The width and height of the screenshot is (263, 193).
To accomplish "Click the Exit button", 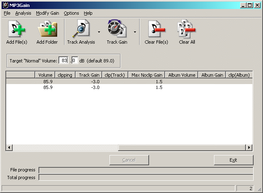I will click(x=234, y=160).
